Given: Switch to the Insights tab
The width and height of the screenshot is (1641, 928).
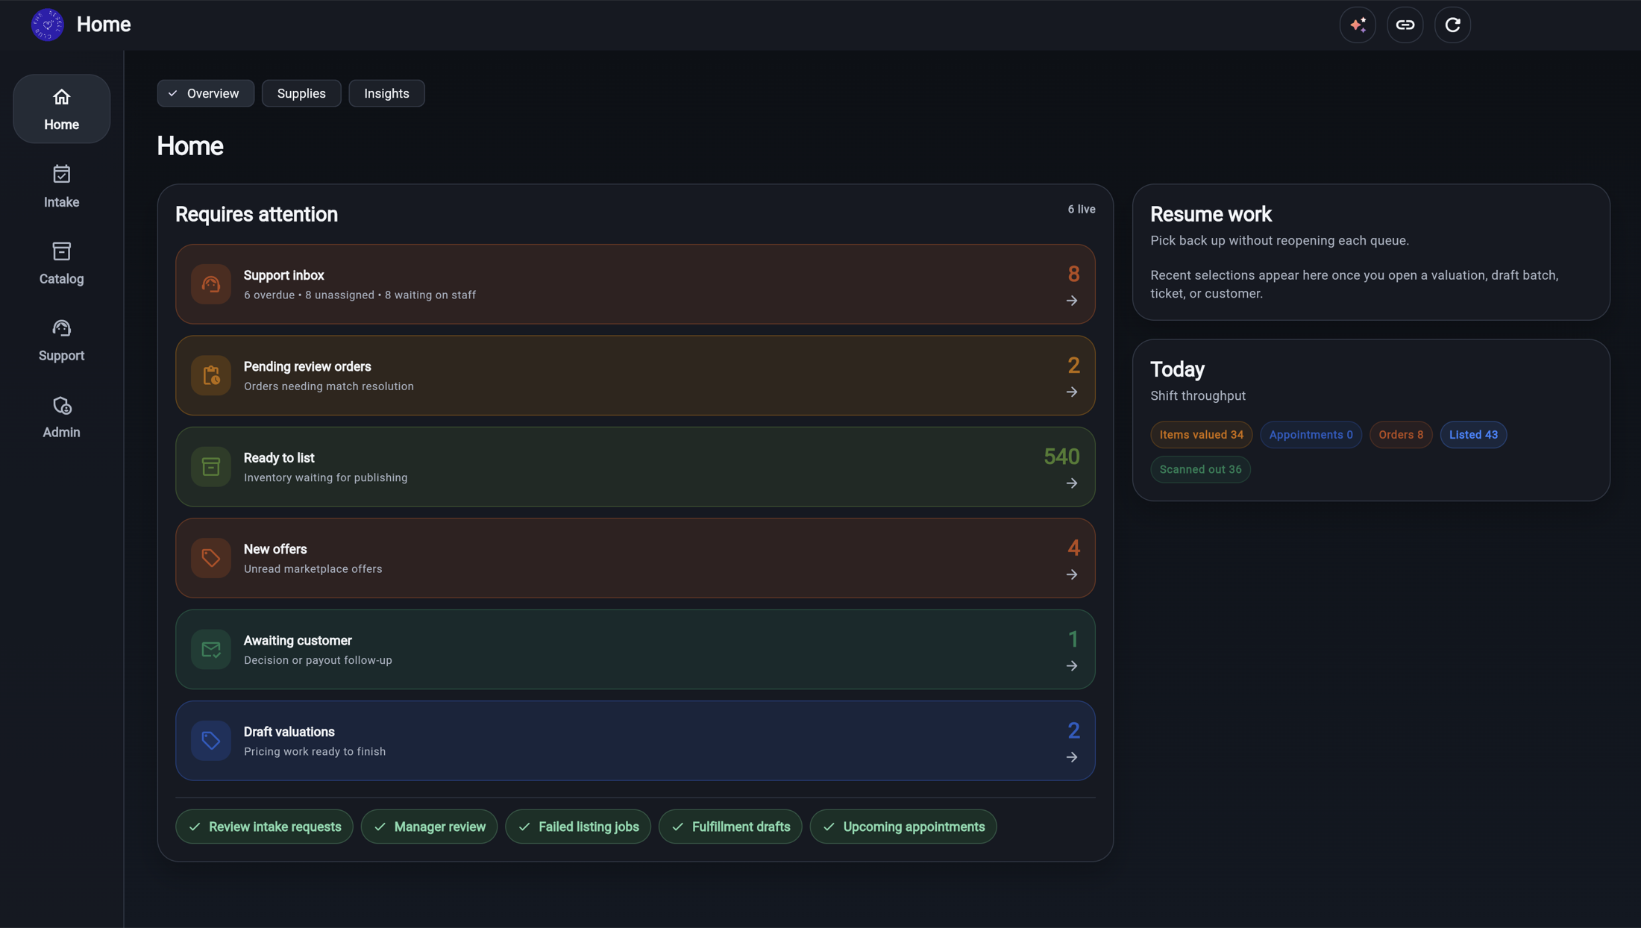Looking at the screenshot, I should coord(386,93).
